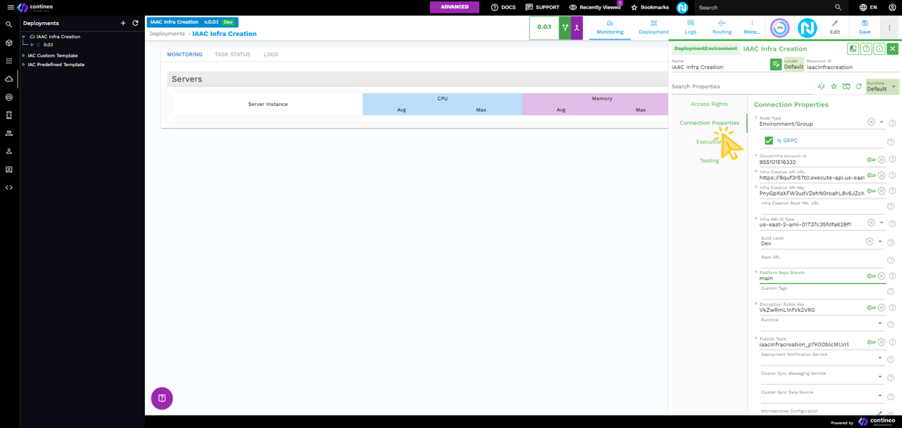Click the circular progress percentage indicator
The height and width of the screenshot is (428, 902).
779,28
